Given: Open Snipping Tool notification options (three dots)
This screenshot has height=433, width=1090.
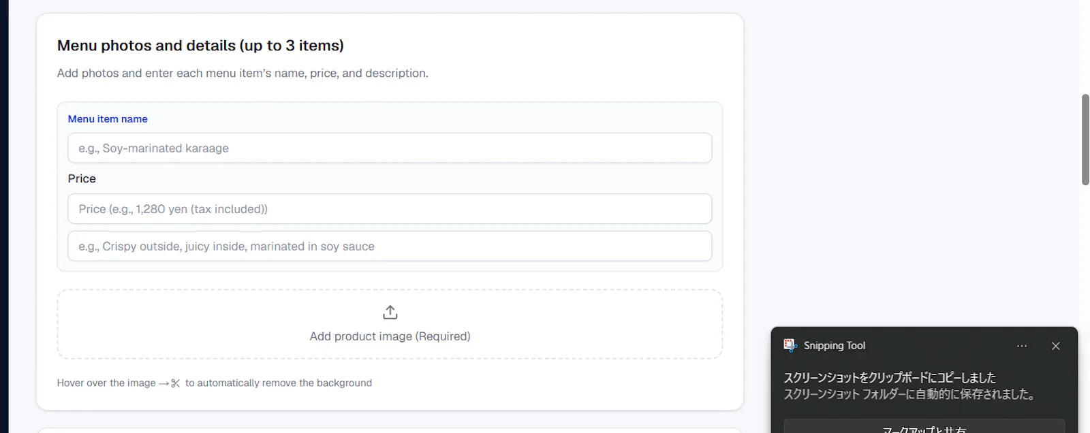Looking at the screenshot, I should click(x=1022, y=346).
